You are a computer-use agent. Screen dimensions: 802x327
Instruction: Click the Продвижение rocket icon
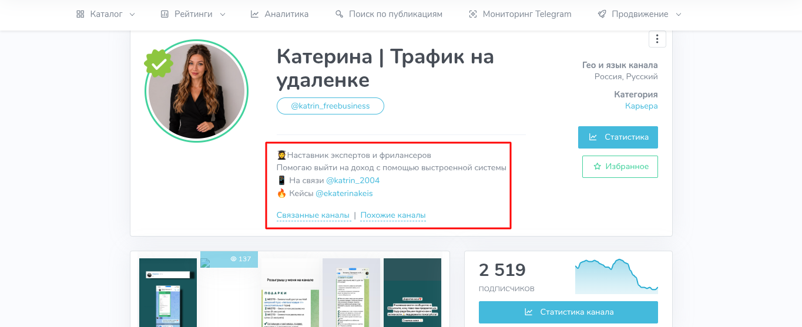pyautogui.click(x=602, y=14)
